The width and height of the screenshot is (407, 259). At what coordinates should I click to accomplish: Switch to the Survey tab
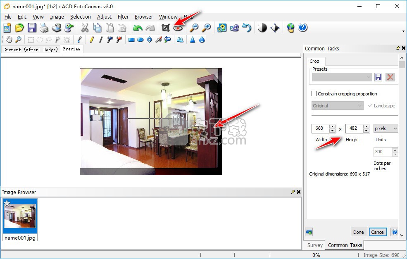click(315, 245)
